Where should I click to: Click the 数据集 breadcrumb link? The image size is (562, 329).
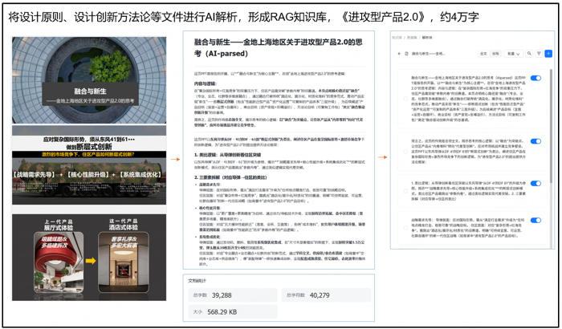click(410, 38)
